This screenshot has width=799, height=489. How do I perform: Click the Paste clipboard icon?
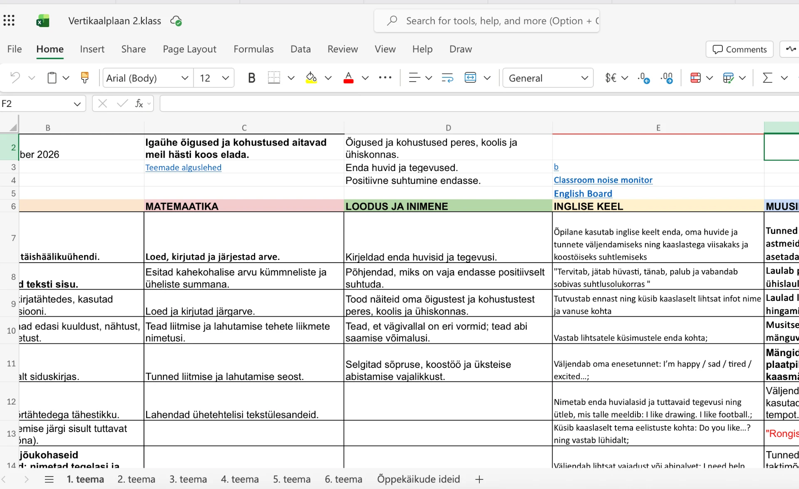click(52, 78)
